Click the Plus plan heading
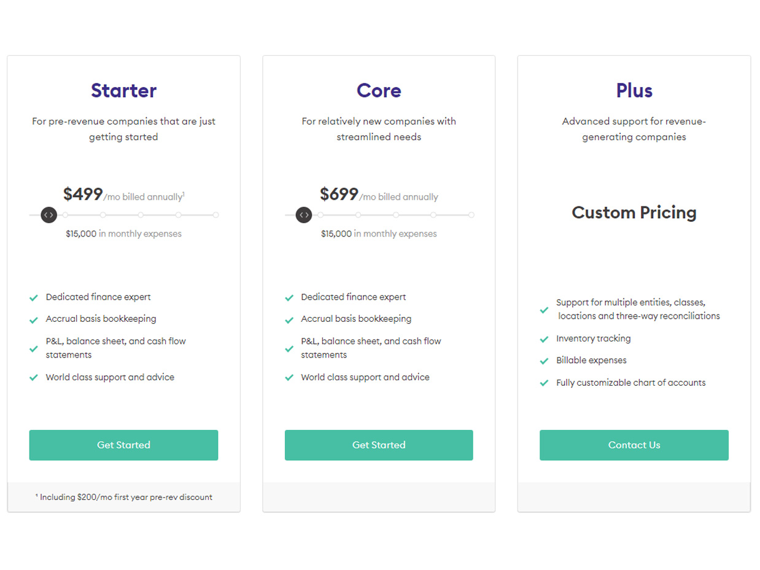 [634, 91]
